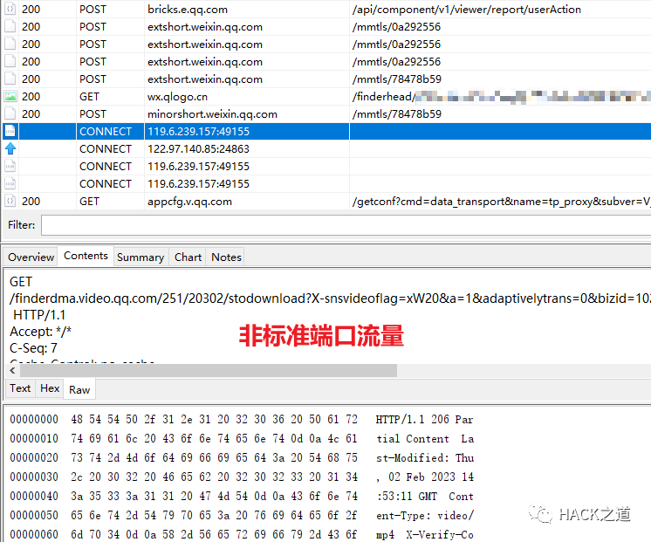651x542 pixels.
Task: Click the JSON icon on the appcfg.v.qq.com row
Action: click(x=10, y=201)
